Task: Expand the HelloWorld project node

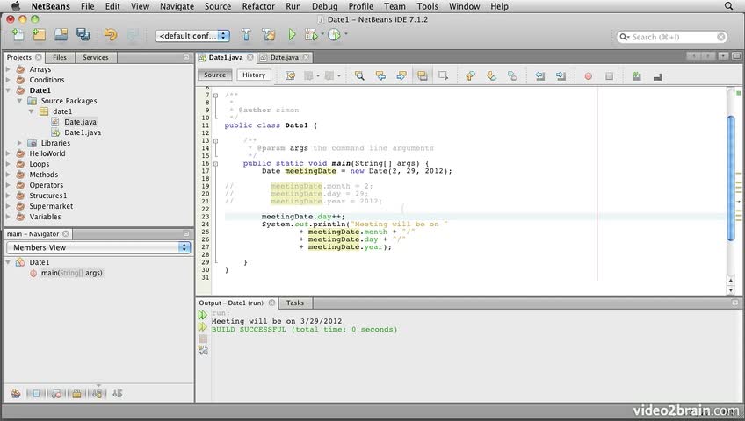Action: pos(9,153)
